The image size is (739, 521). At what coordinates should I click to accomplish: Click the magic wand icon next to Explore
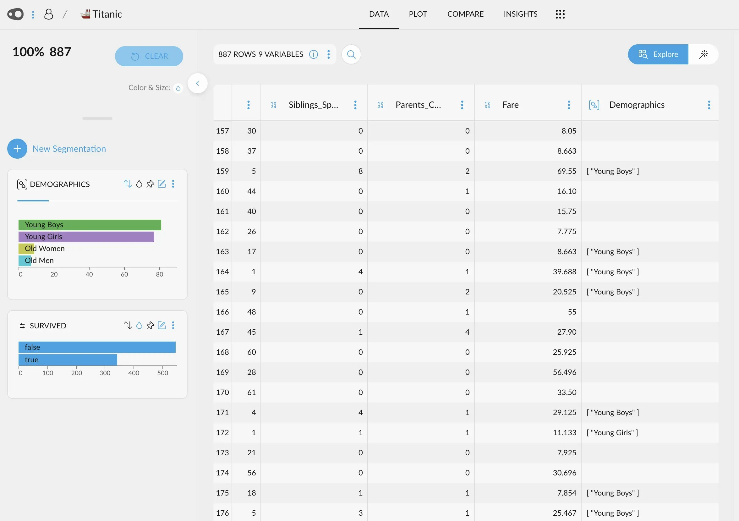[703, 54]
